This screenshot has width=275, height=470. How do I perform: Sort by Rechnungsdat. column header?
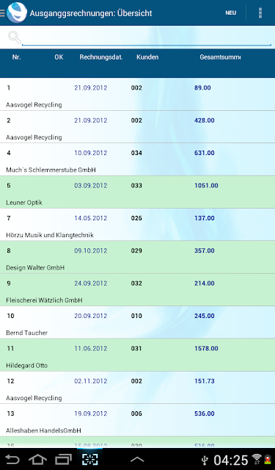tap(101, 57)
